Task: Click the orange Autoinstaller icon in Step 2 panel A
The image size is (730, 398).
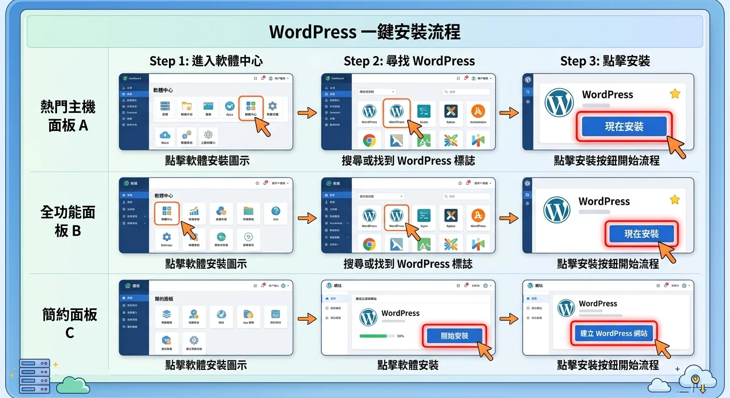Action: point(478,111)
